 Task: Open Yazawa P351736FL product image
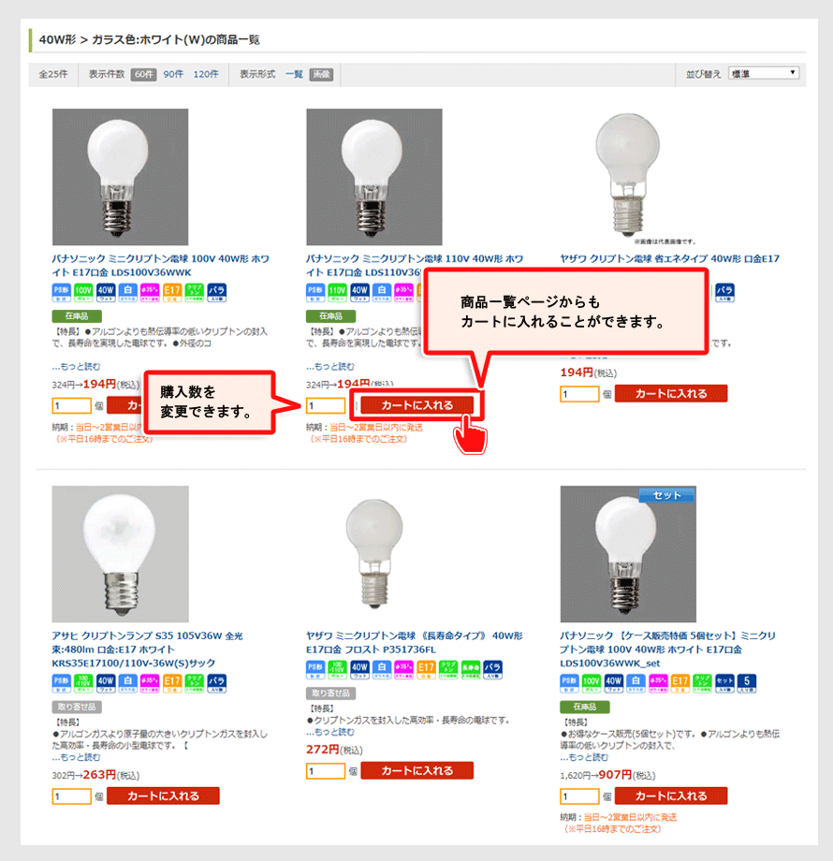click(x=374, y=554)
